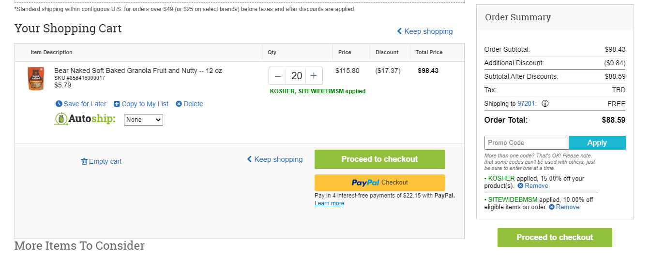Click the shipping info circle icon

(x=545, y=104)
